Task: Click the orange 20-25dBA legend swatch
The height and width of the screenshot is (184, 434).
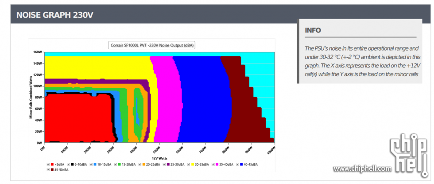Action: click(144, 164)
